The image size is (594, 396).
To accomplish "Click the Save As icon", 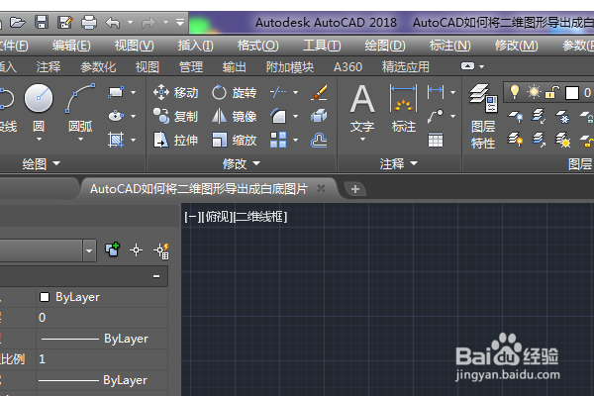I will (65, 23).
